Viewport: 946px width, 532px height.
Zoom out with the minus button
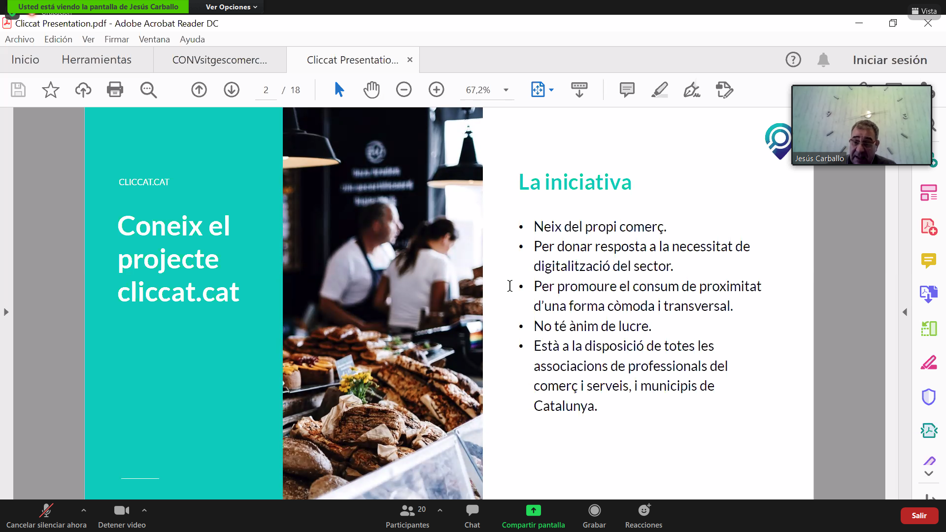(404, 90)
